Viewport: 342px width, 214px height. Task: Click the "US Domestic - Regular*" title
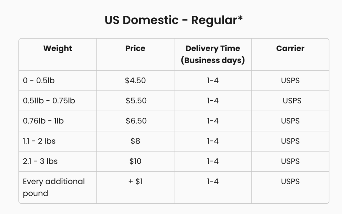[x=173, y=20]
